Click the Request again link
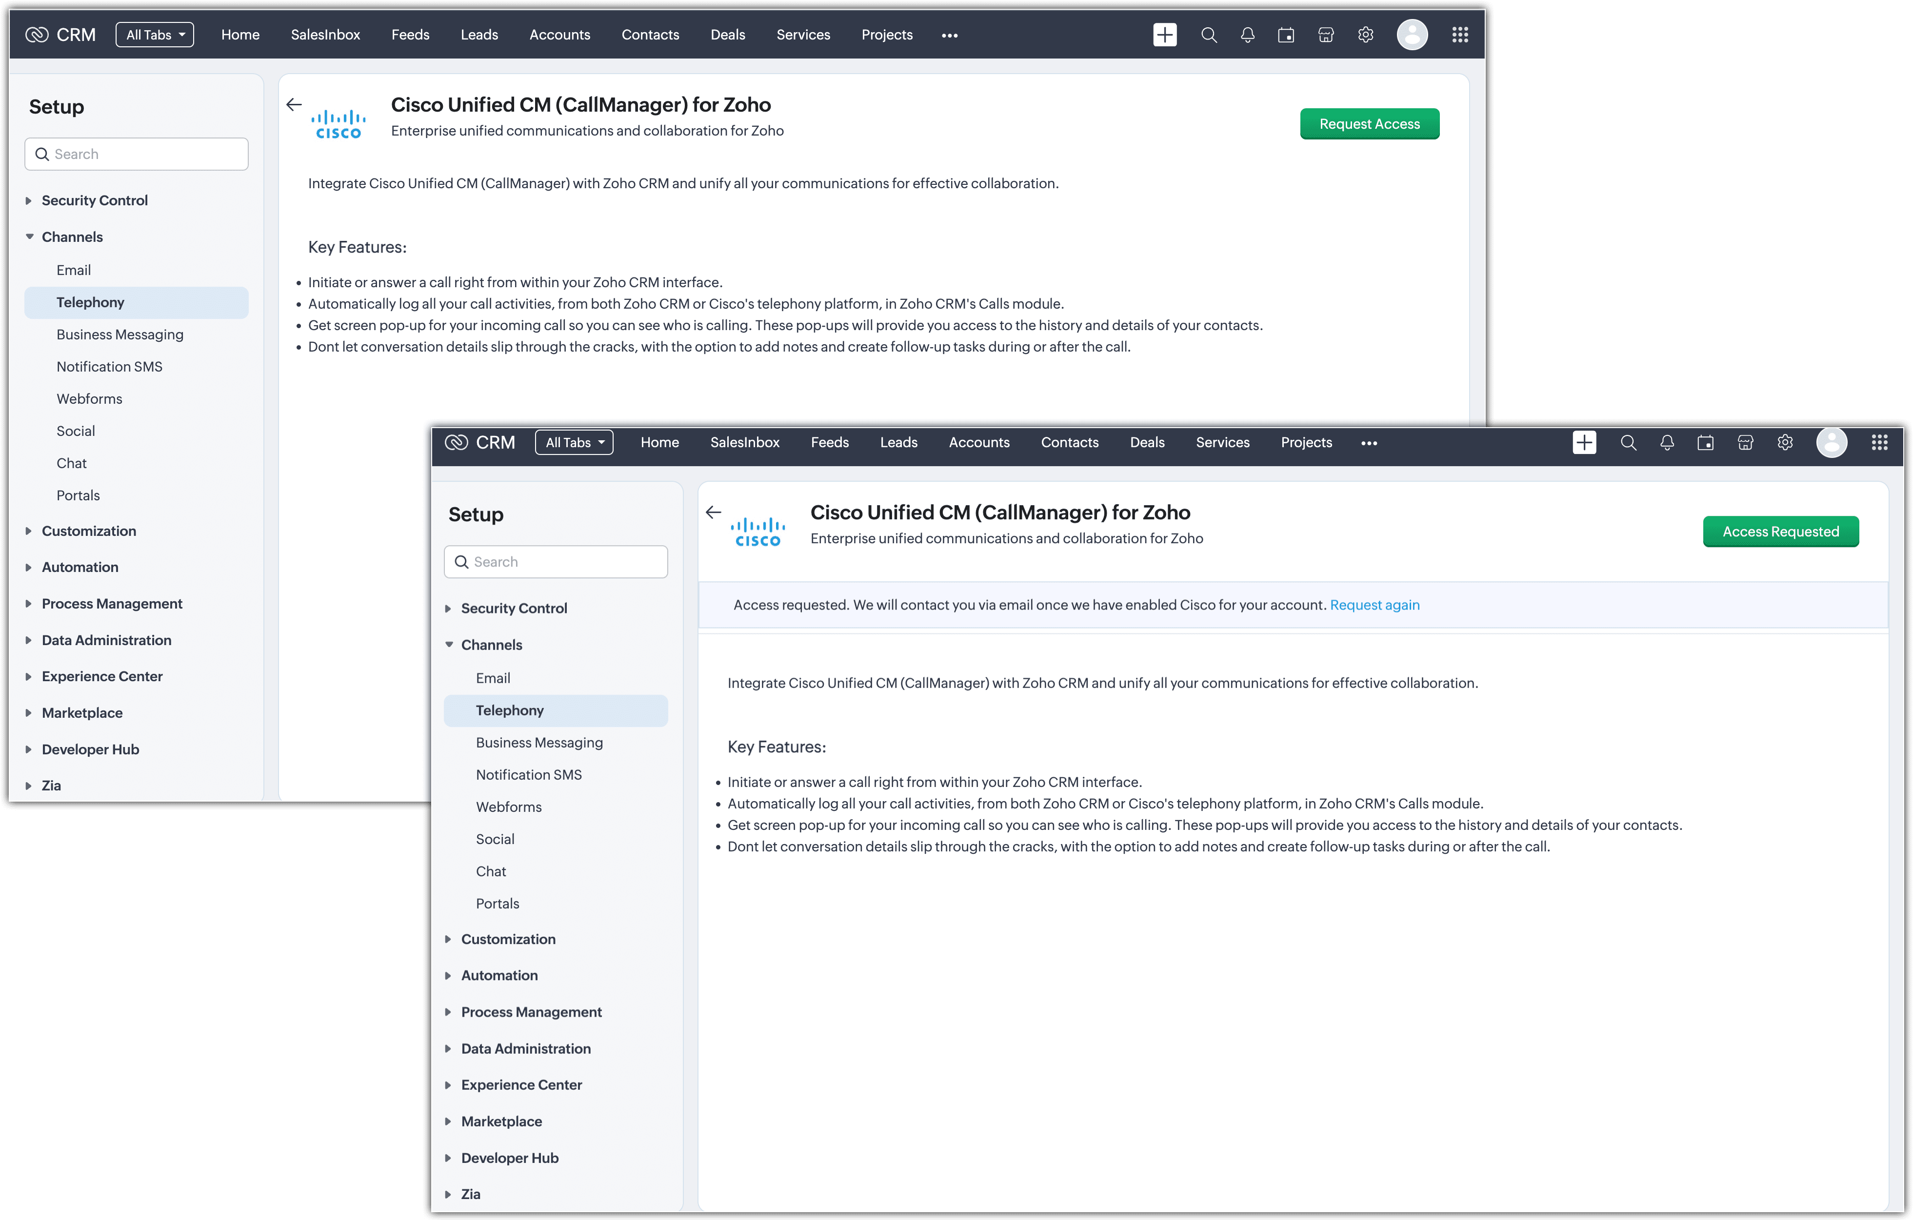Screen dimensions: 1913x1220 1375,605
